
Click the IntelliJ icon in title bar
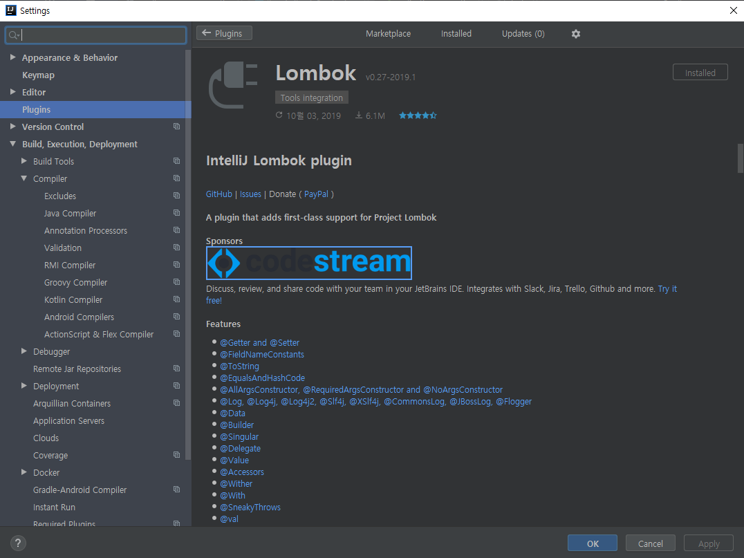click(x=10, y=10)
